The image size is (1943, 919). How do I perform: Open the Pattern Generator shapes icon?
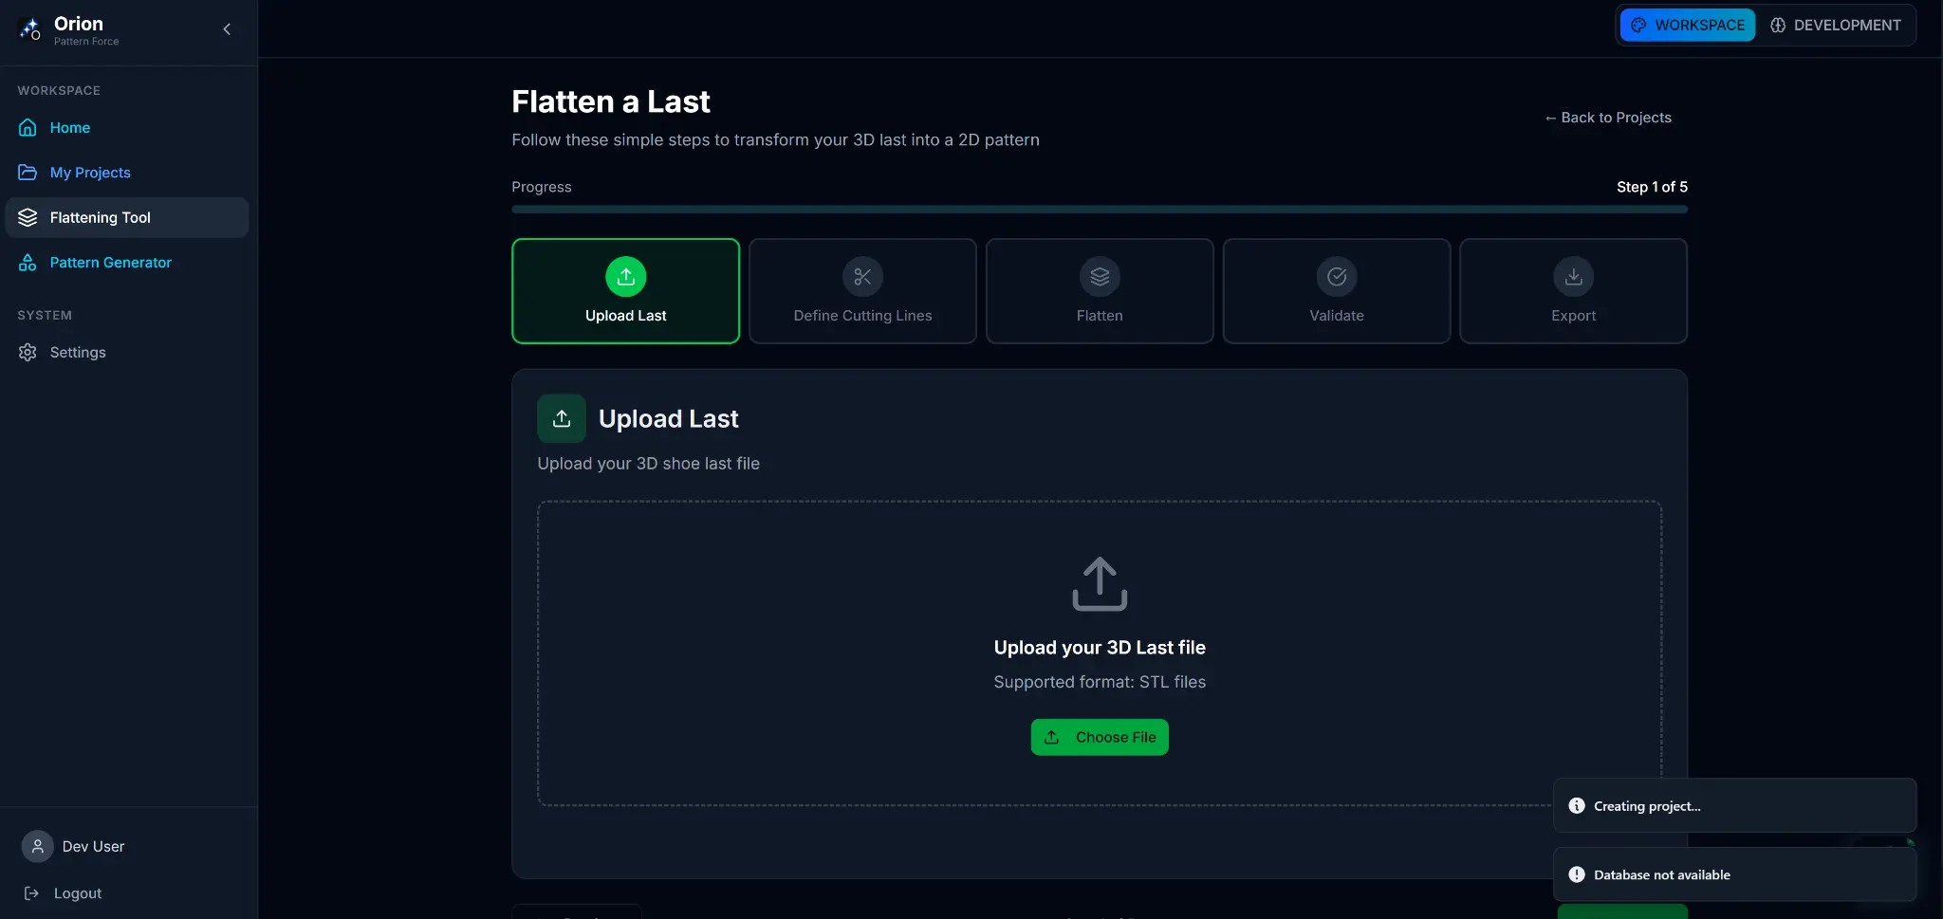(x=28, y=263)
